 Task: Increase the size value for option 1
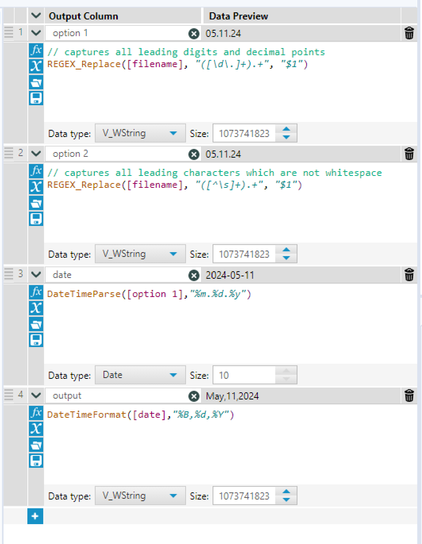[x=286, y=129]
